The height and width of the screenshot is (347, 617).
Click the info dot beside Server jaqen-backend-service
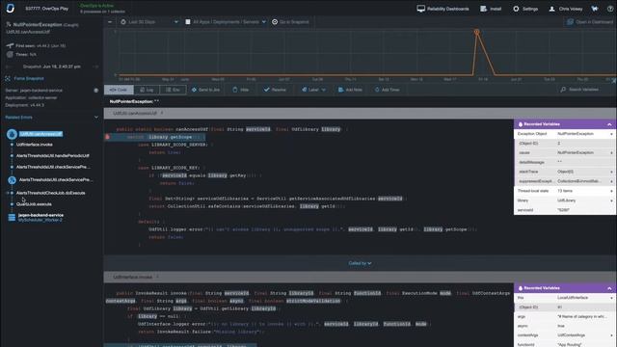[96, 91]
